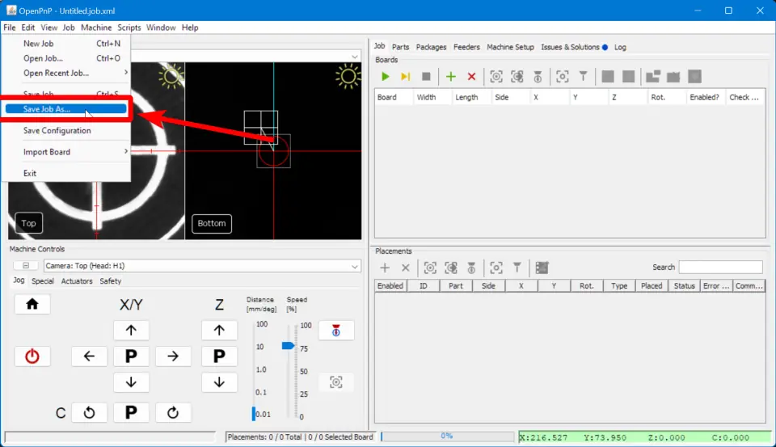776x447 pixels.
Task: Click the Speed percentage slider handle
Action: [288, 345]
